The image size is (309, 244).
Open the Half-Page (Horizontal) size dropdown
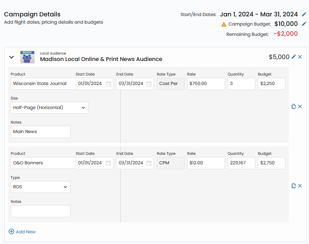[50, 108]
